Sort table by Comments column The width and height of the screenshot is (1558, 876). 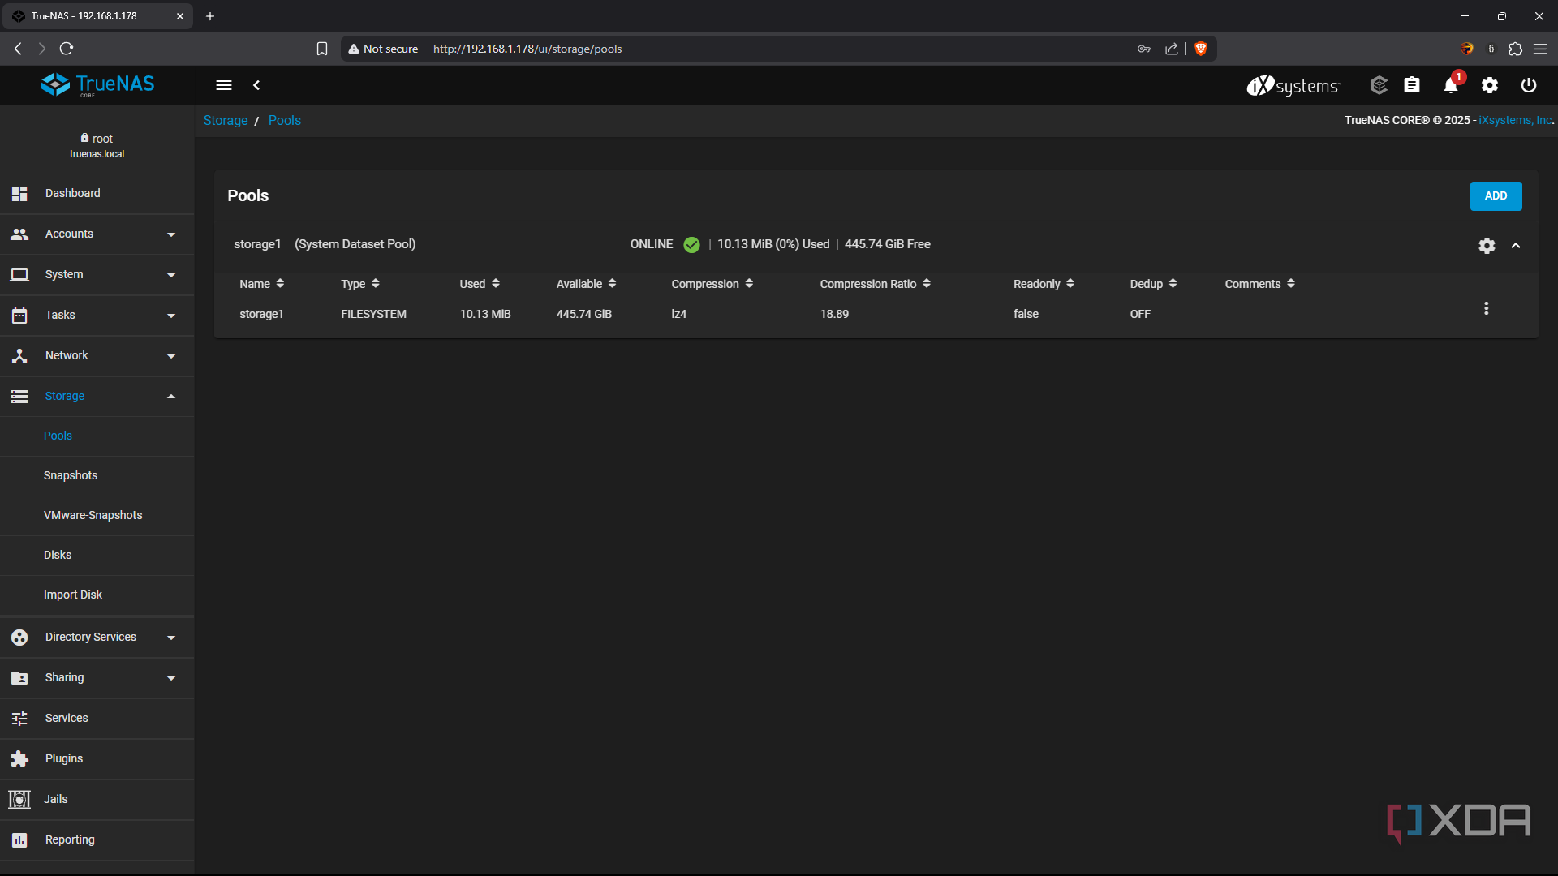[1259, 285]
